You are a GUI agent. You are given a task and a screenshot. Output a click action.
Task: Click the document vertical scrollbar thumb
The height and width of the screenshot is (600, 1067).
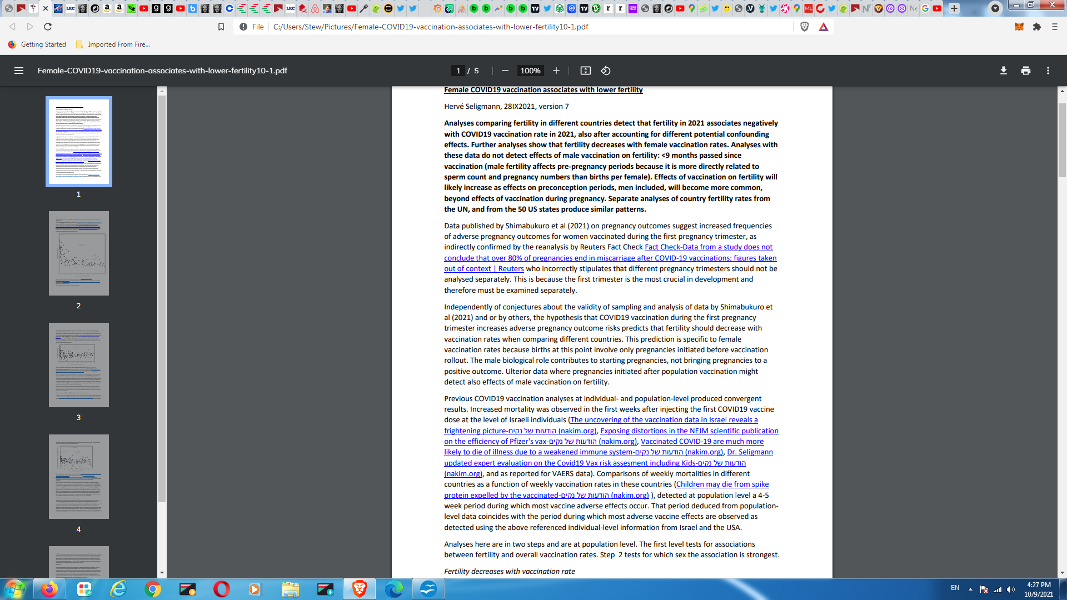click(x=1062, y=140)
